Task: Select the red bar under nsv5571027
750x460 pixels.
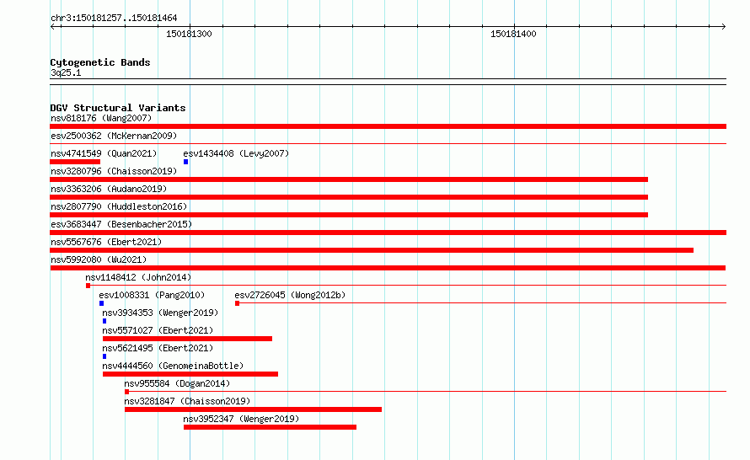Action: tap(187, 339)
